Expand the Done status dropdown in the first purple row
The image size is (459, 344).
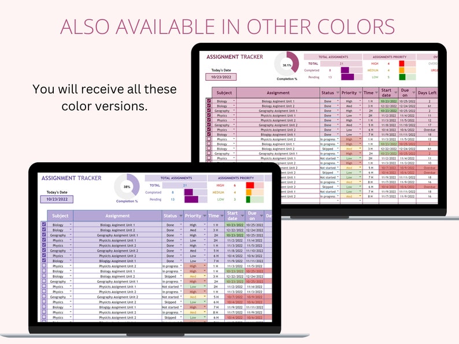pos(181,225)
